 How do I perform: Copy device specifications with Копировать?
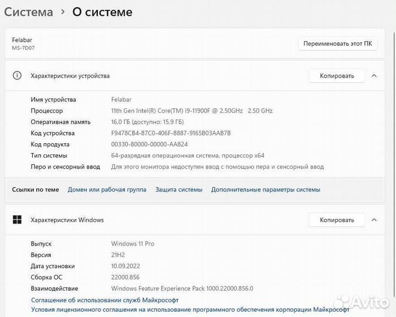[337, 76]
